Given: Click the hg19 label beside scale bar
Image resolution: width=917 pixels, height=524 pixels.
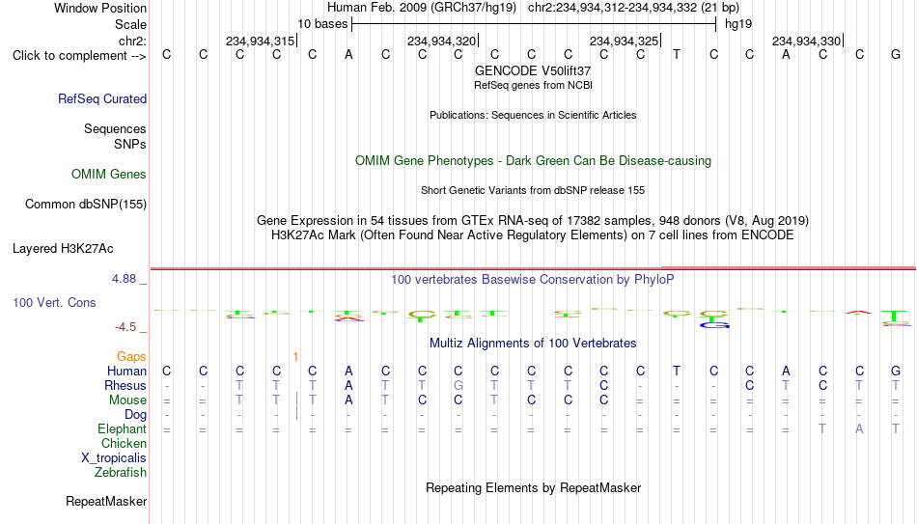Looking at the screenshot, I should coord(738,24).
